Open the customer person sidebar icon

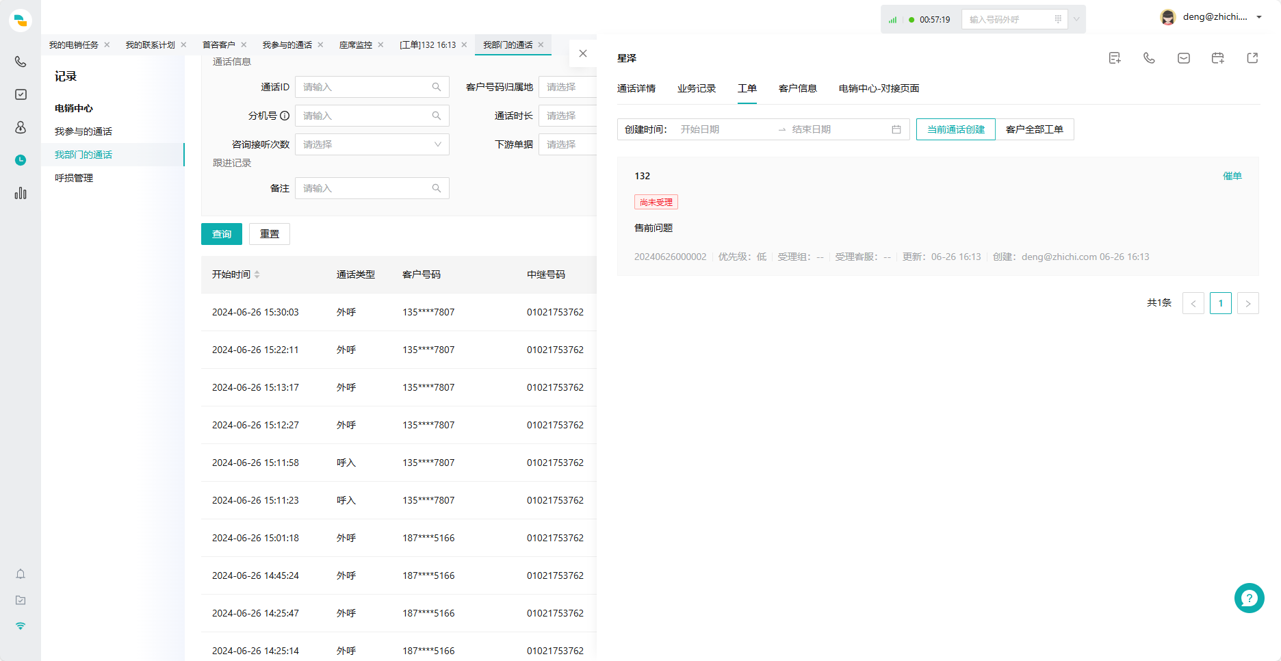(x=21, y=127)
